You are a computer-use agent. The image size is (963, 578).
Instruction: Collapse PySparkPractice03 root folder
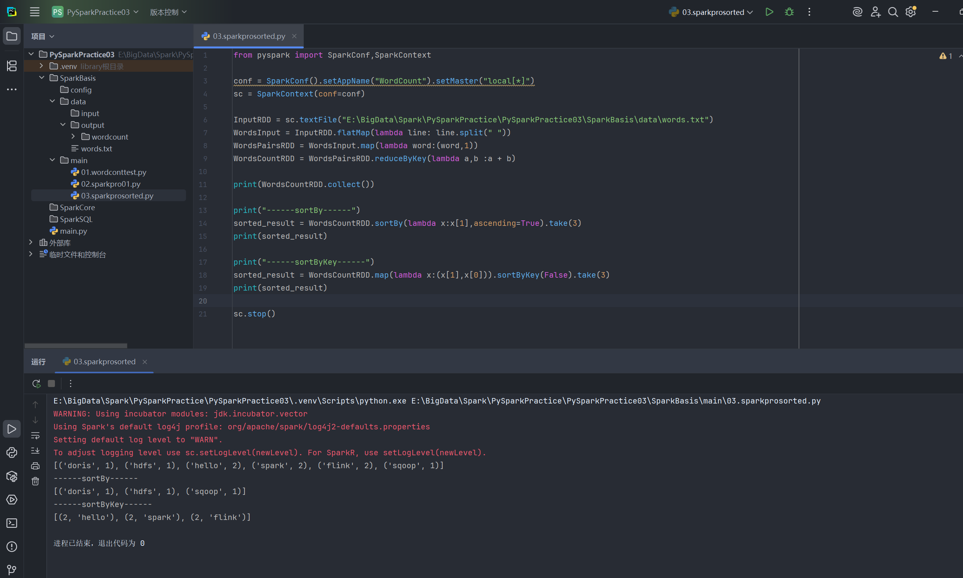31,54
